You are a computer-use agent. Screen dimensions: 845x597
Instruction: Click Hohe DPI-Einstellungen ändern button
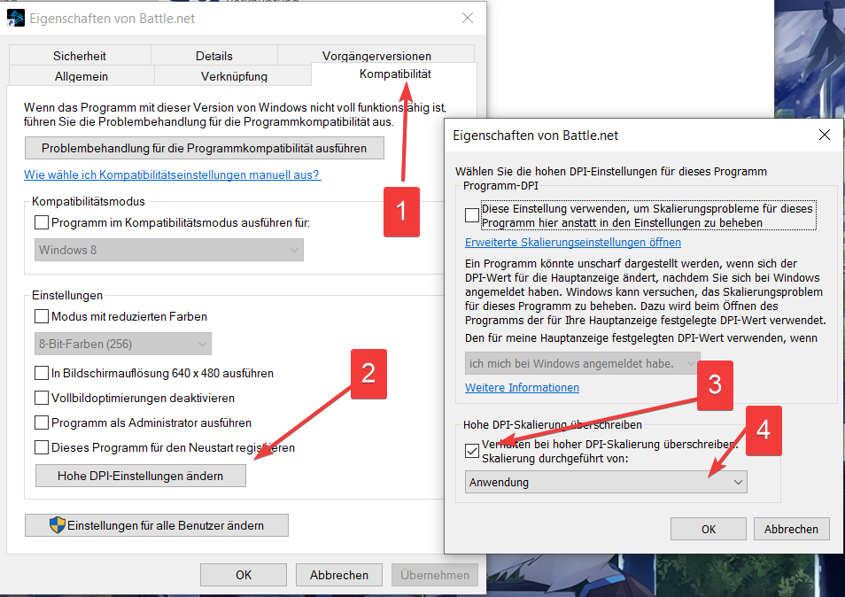coord(141,476)
